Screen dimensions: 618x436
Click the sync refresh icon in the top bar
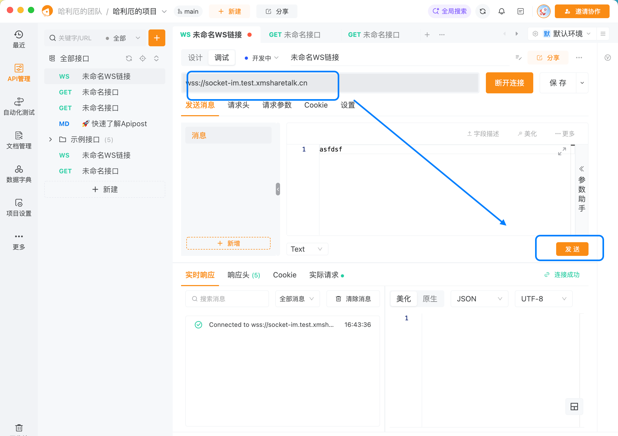[x=482, y=11]
